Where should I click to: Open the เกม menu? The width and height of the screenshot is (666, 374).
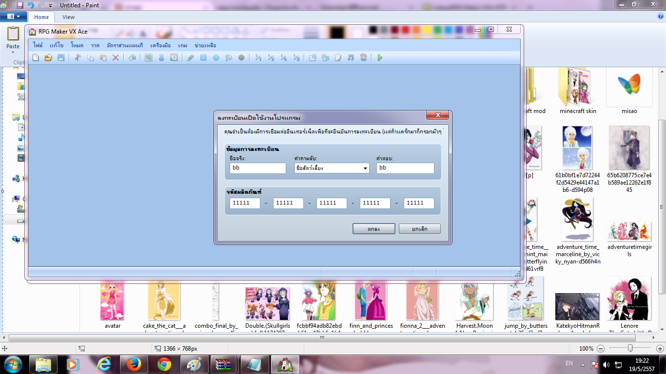tap(183, 45)
